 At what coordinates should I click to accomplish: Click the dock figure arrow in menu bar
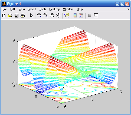[x=127, y=9]
